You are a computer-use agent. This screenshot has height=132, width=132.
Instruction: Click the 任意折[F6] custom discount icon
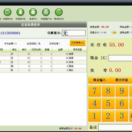click(20, 12)
